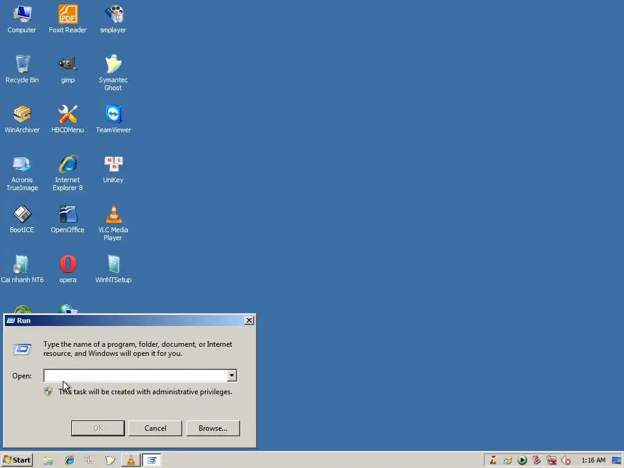Select the Symantec Ghost icon
624x468 pixels.
tap(113, 73)
